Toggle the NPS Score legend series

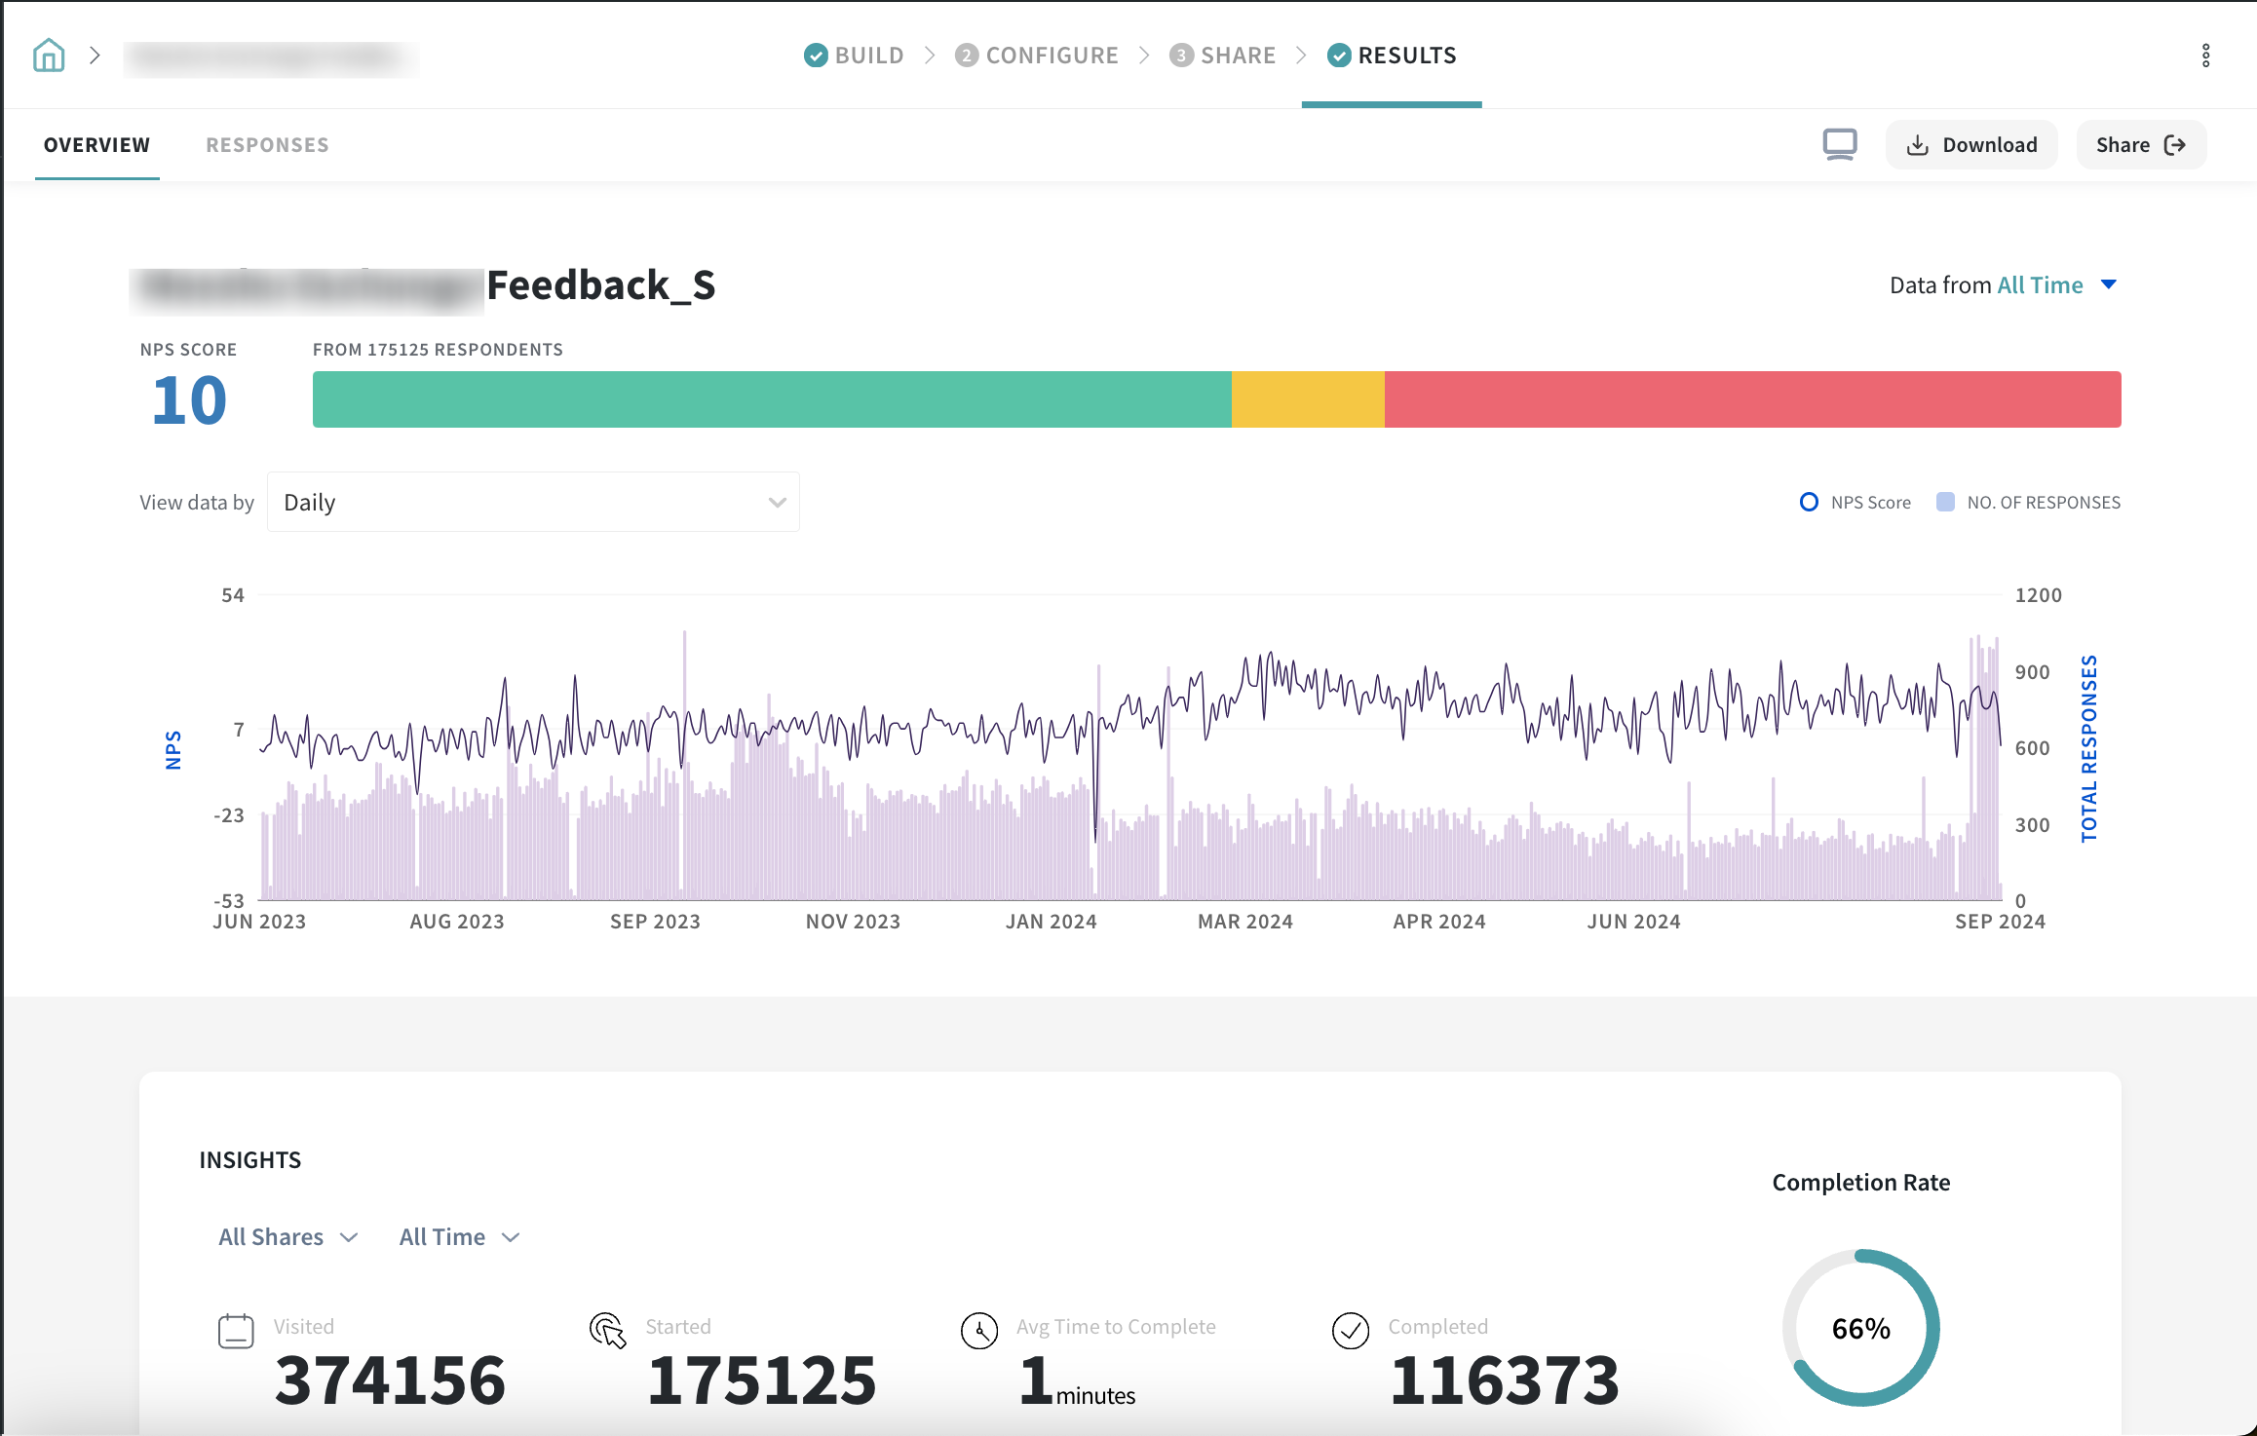[1855, 503]
